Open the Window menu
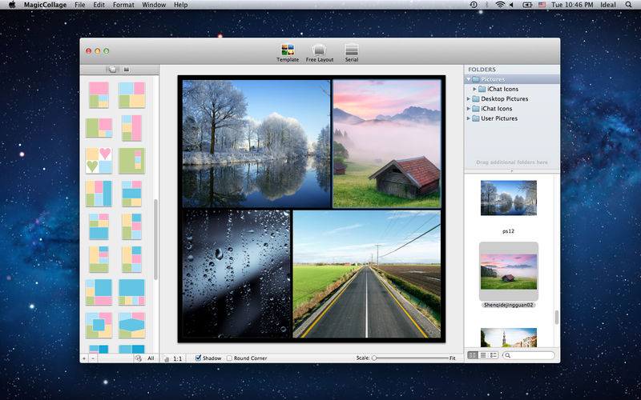The width and height of the screenshot is (641, 400). tap(154, 5)
